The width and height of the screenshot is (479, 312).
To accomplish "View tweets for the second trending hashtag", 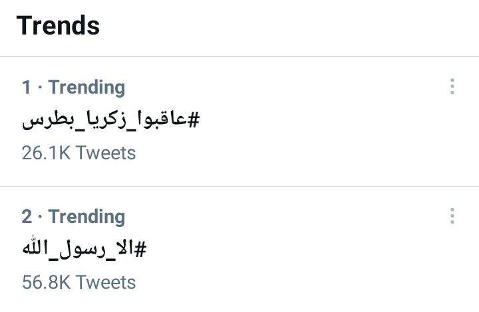I will (84, 250).
